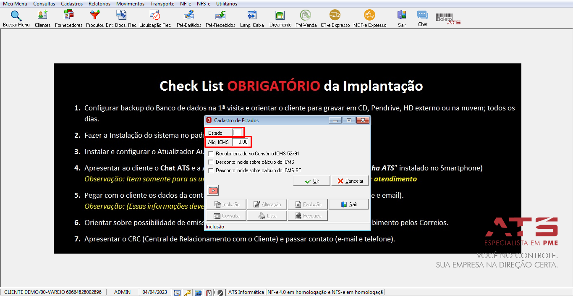
Task: Click the ADMIN user in status bar
Action: (x=122, y=292)
